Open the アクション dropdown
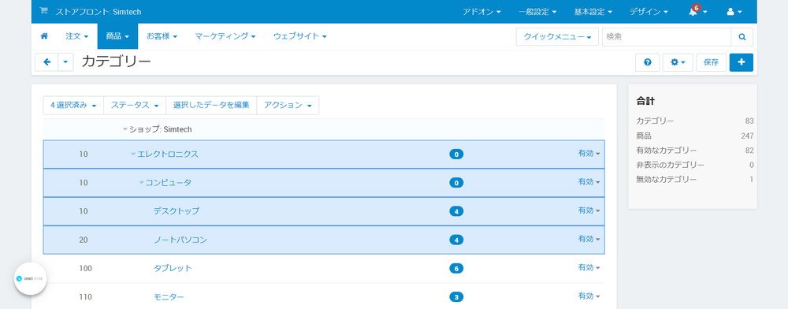The width and height of the screenshot is (788, 309). coord(288,105)
